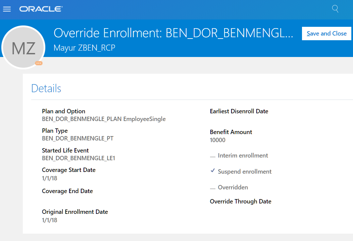Click the Plan Type value BEN_DOR_BENMENGLE_PT
Screen dimensions: 353x241
pos(78,138)
